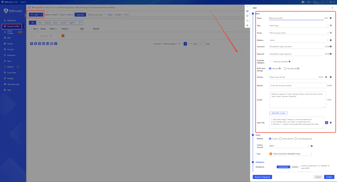Click the 2FA Key scan icon

(326, 77)
